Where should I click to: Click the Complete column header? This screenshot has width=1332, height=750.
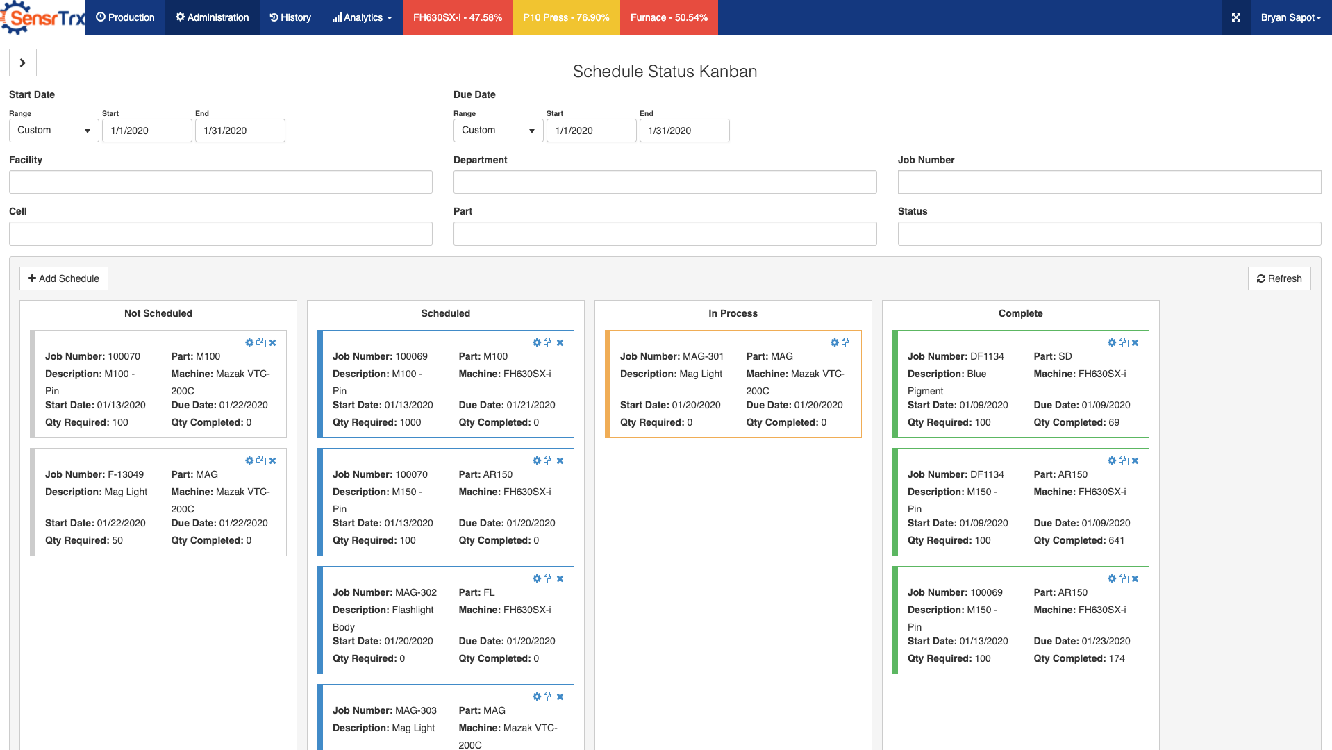pyautogui.click(x=1021, y=313)
